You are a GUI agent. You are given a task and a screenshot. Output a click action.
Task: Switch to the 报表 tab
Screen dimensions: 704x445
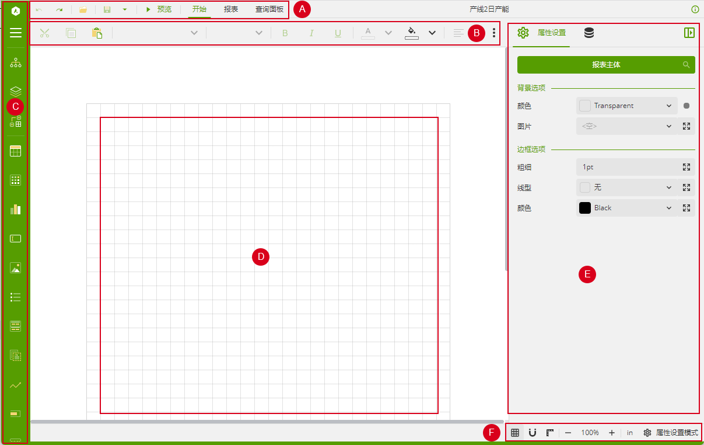tap(231, 9)
